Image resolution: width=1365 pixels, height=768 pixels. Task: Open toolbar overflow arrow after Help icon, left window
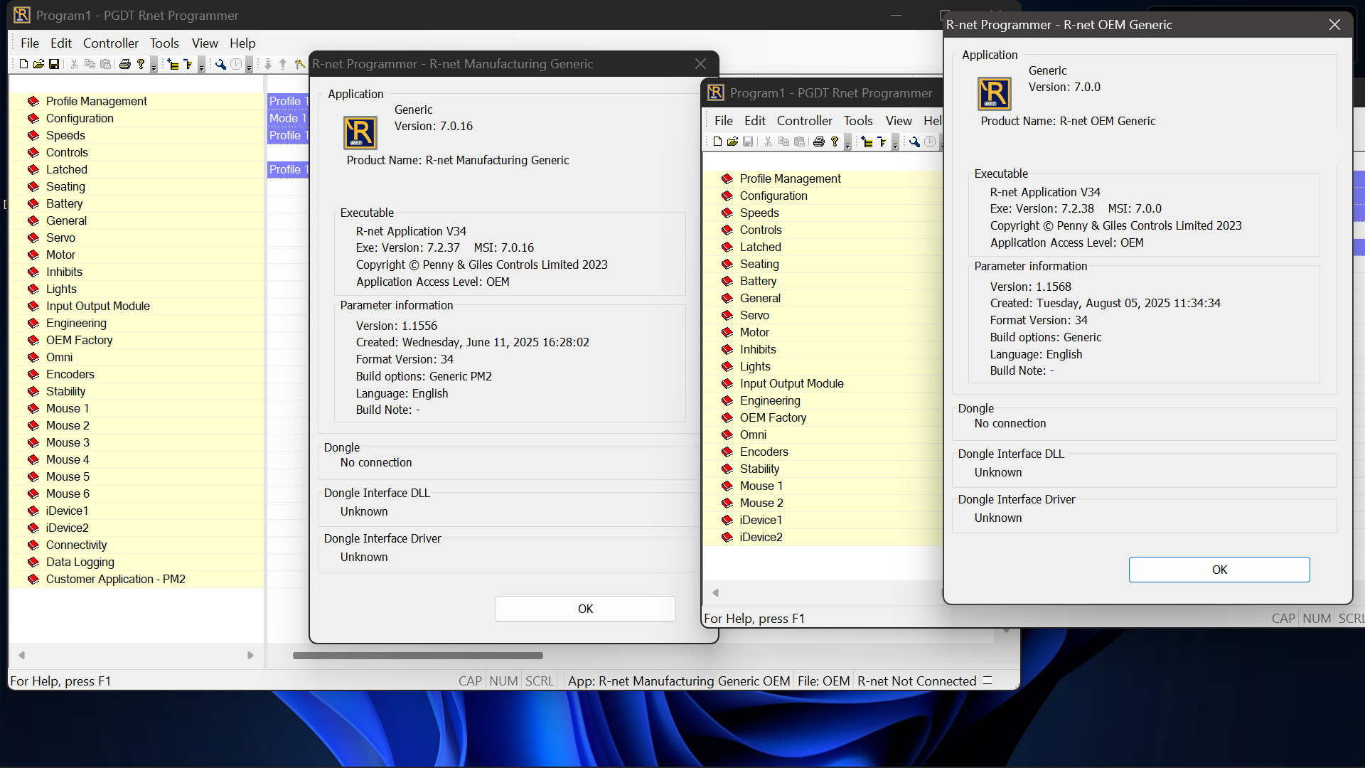pyautogui.click(x=154, y=68)
